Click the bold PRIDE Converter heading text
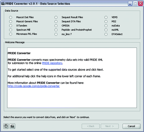Image resolution: width=144 pixels, height=132 pixels. [x=19, y=53]
